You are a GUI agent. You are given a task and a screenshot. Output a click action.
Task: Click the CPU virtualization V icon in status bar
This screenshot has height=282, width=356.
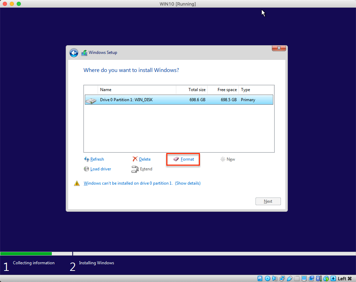click(x=319, y=279)
